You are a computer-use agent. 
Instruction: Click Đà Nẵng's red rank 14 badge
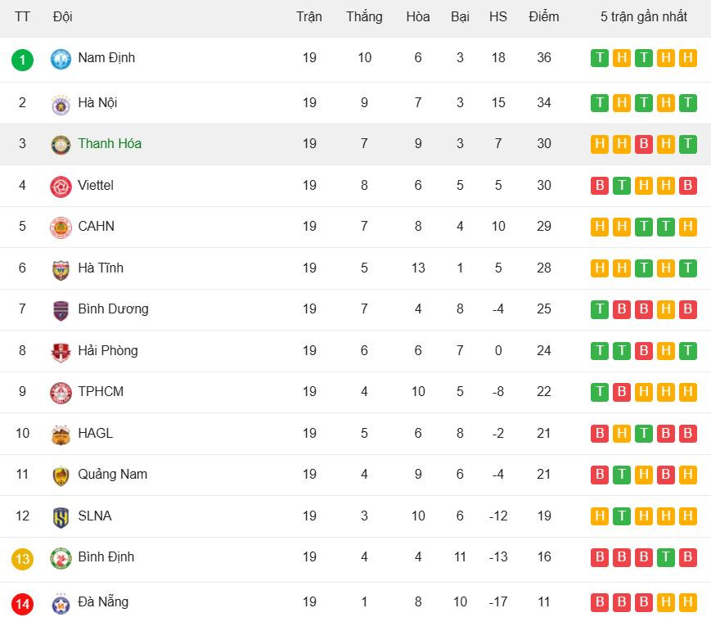pyautogui.click(x=23, y=604)
